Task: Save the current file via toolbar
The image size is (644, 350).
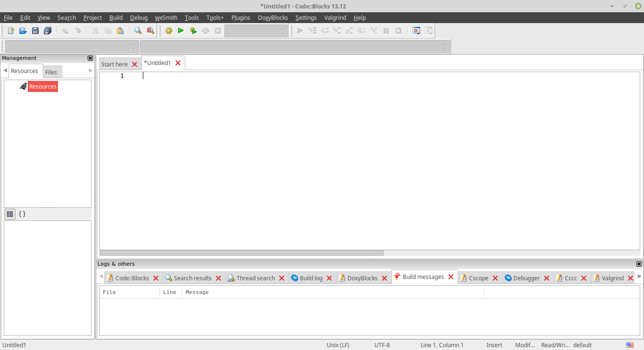Action: (35, 31)
